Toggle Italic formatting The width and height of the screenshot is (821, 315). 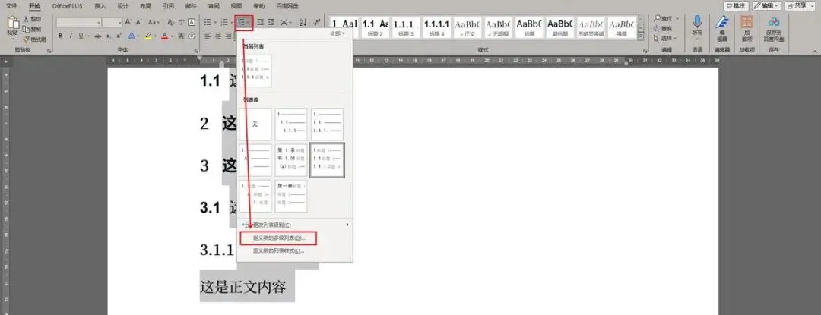pyautogui.click(x=71, y=36)
